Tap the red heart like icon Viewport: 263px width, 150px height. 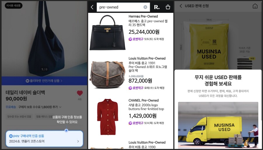[x=80, y=93]
